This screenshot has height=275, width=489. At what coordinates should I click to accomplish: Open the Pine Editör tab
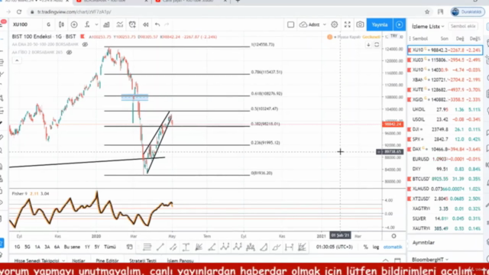[107, 260]
